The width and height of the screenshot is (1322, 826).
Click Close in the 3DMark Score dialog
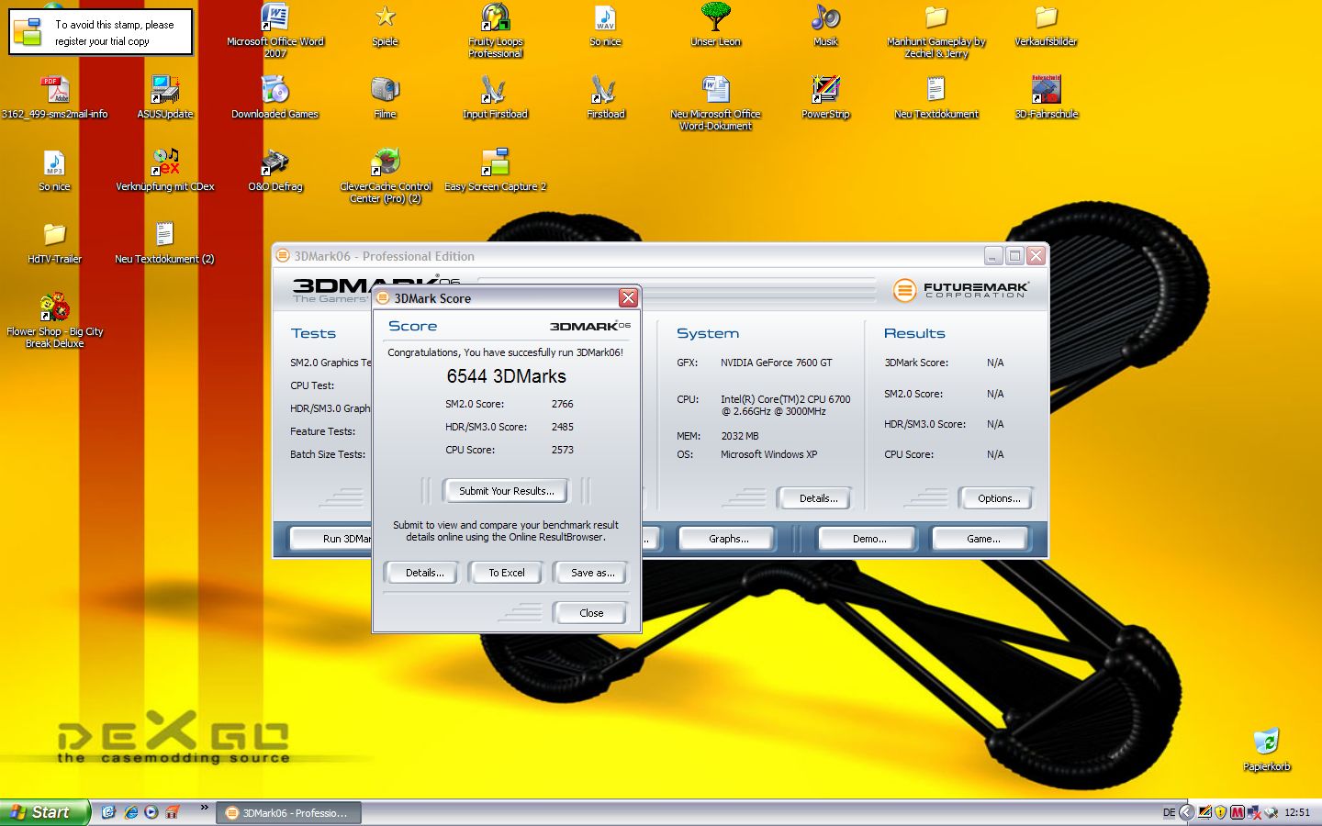pyautogui.click(x=591, y=613)
